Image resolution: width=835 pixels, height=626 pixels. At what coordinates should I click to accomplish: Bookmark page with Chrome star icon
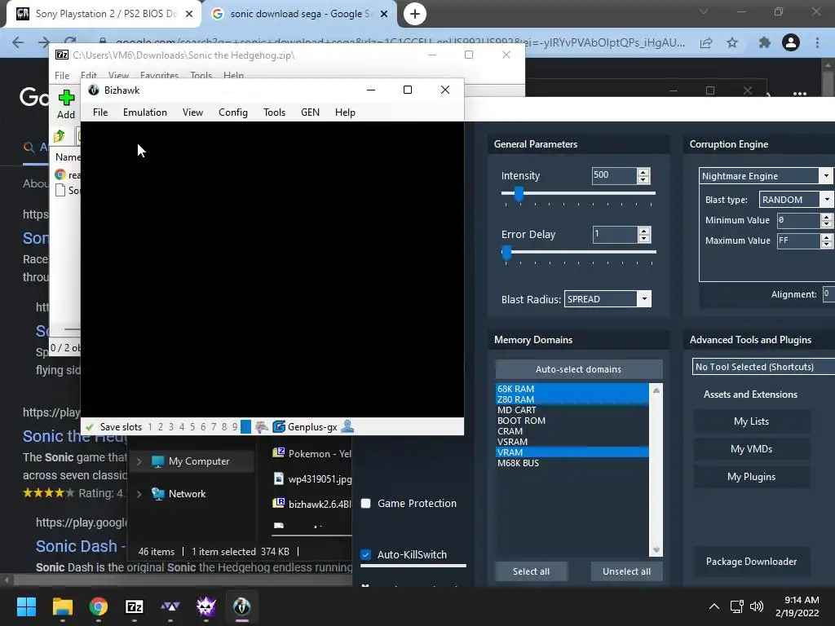tap(732, 42)
